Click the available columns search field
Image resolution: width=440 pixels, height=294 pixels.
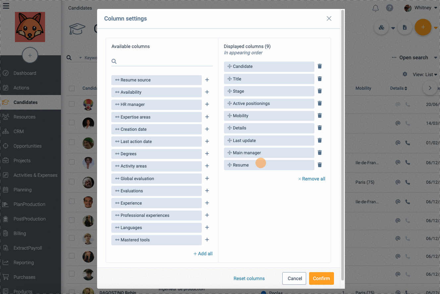coord(162,61)
